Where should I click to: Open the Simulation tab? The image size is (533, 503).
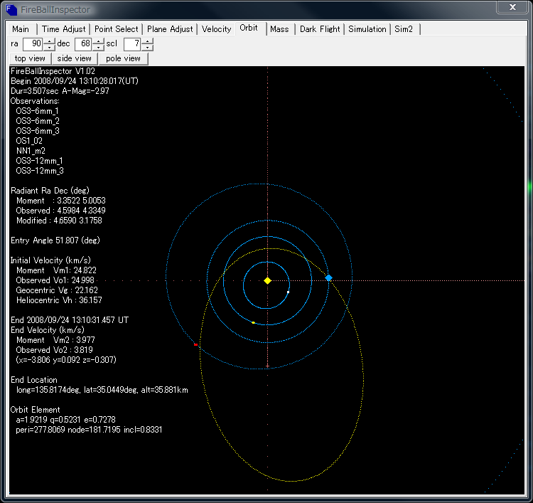tap(367, 29)
